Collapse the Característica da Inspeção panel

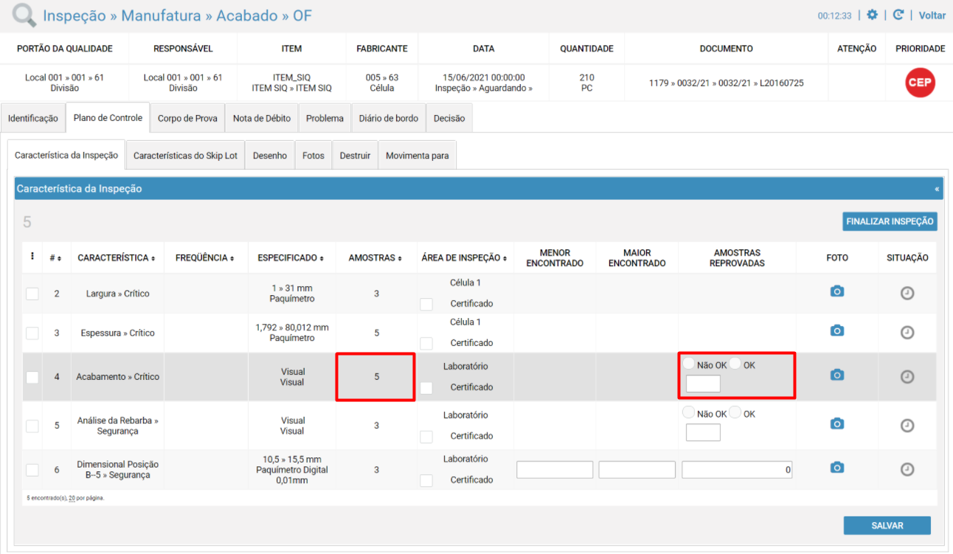[x=937, y=189]
